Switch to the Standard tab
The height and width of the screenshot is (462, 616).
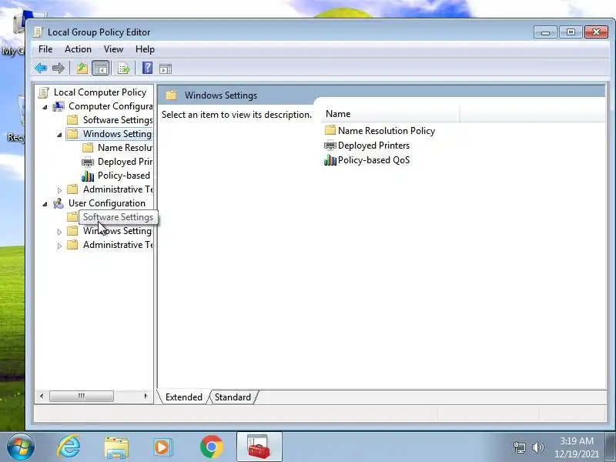coord(233,397)
